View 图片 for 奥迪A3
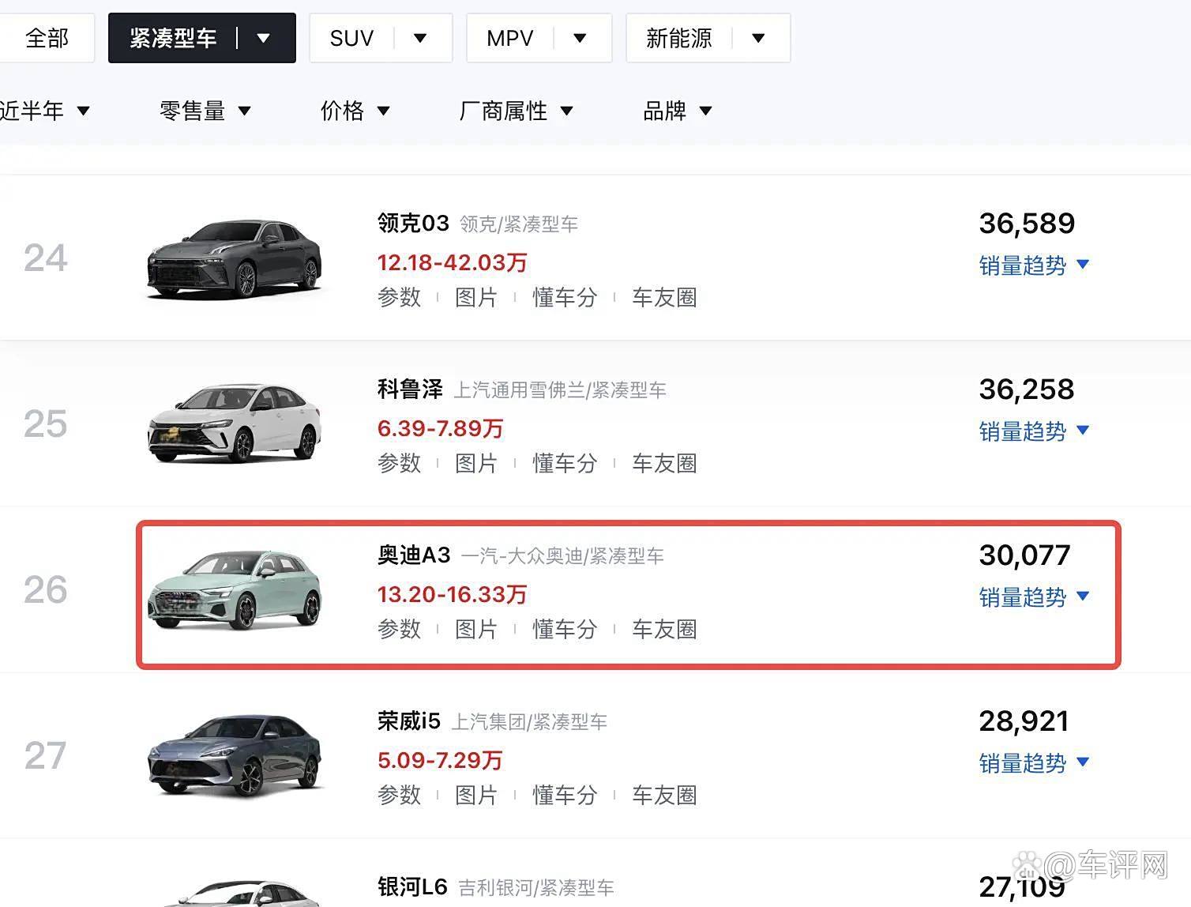The image size is (1191, 907). click(x=478, y=630)
